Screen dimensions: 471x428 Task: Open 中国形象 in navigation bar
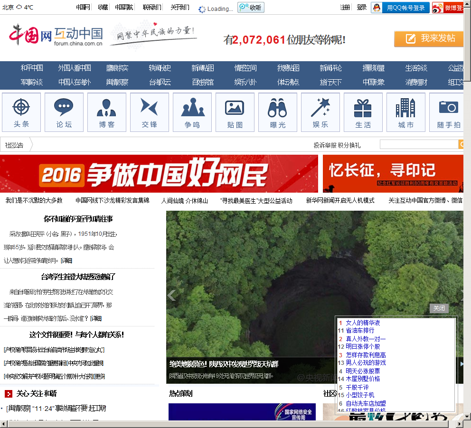click(373, 82)
